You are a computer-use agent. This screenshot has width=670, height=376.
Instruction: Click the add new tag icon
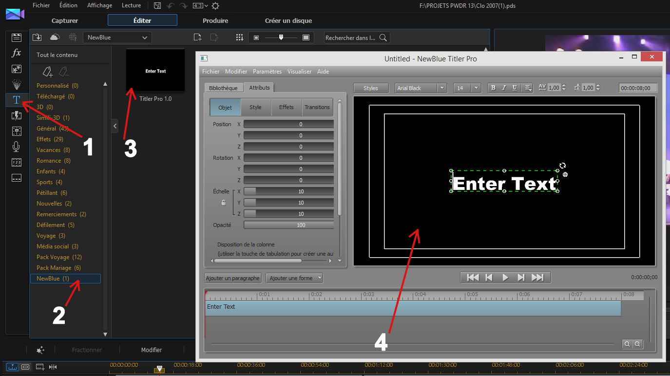pos(48,72)
